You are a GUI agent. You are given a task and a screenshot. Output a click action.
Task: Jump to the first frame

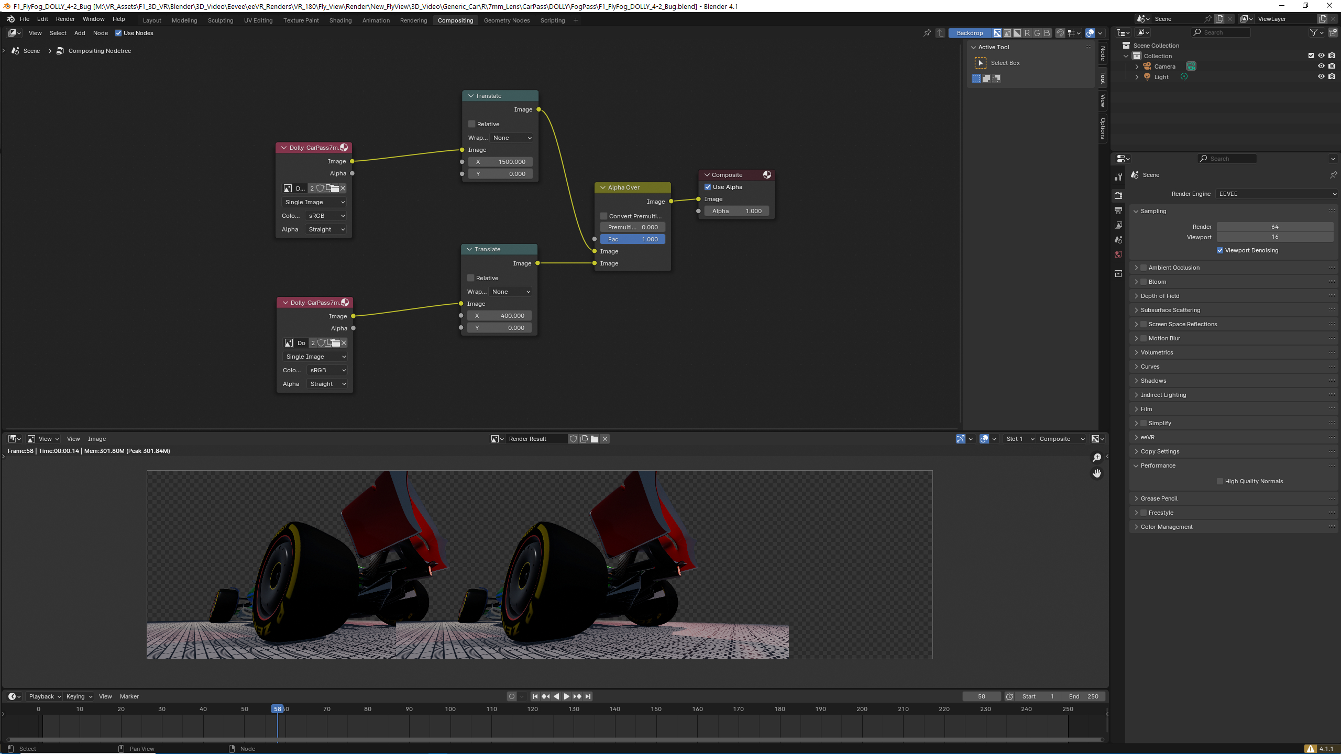click(535, 696)
